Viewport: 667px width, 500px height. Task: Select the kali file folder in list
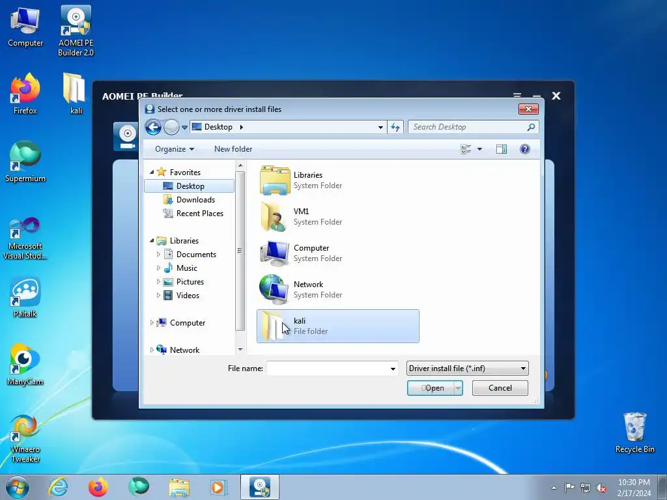point(338,326)
